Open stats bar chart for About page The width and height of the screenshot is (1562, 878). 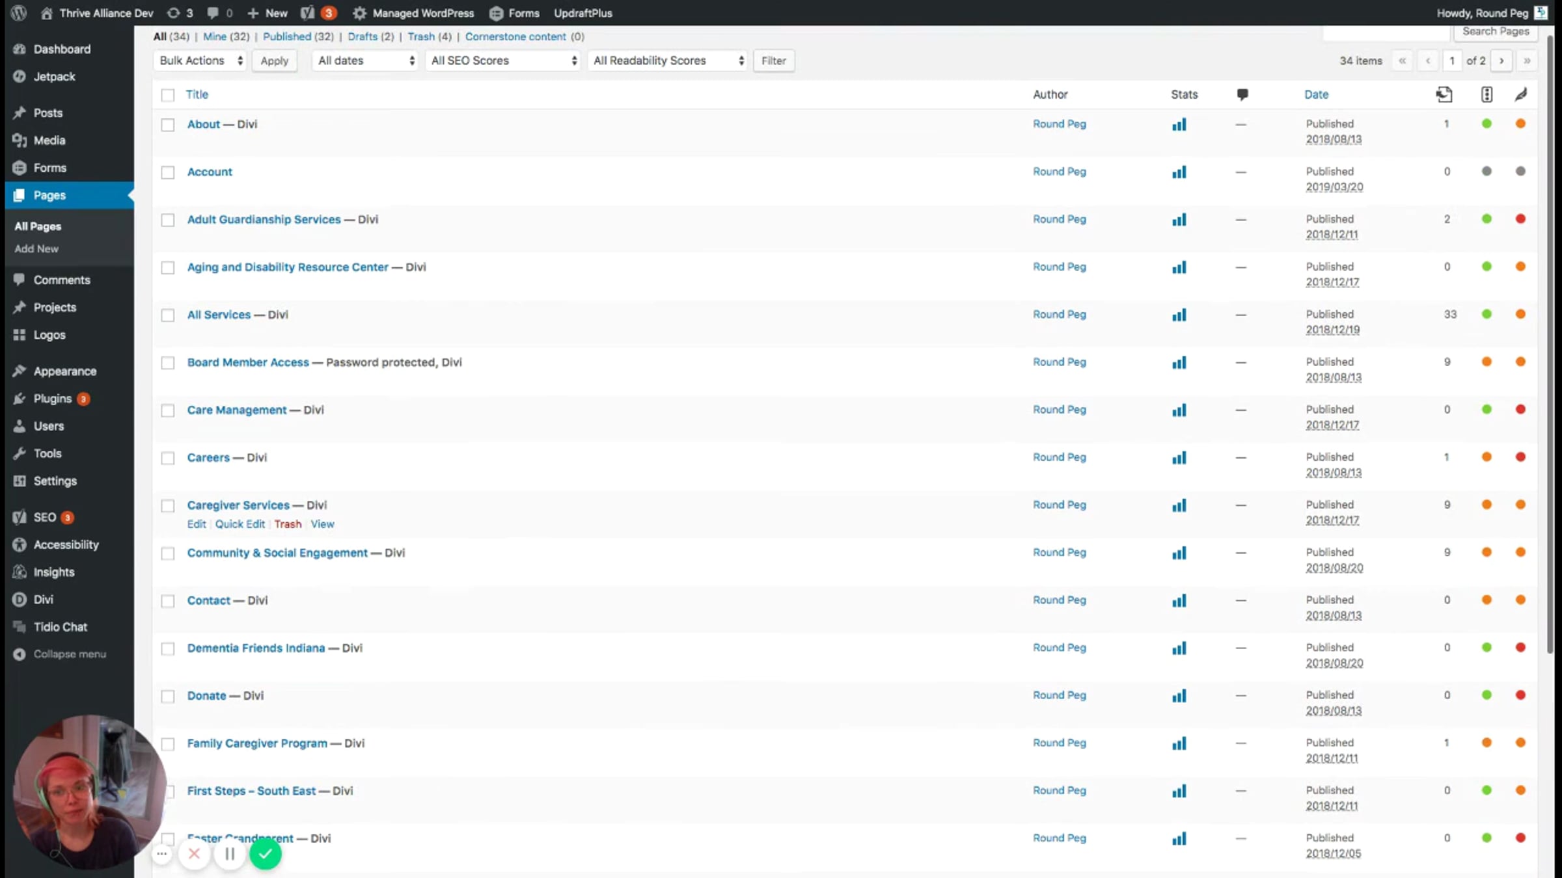(x=1179, y=124)
